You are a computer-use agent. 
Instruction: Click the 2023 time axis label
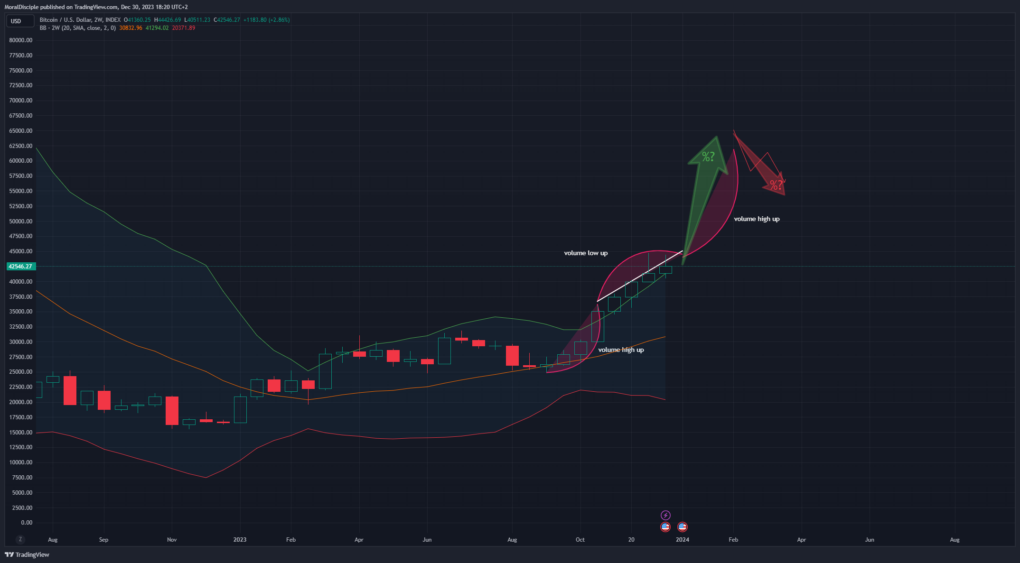click(x=240, y=540)
